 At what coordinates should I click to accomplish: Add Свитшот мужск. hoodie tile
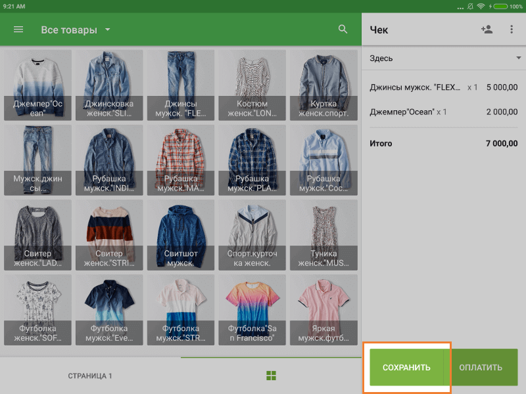click(x=180, y=235)
